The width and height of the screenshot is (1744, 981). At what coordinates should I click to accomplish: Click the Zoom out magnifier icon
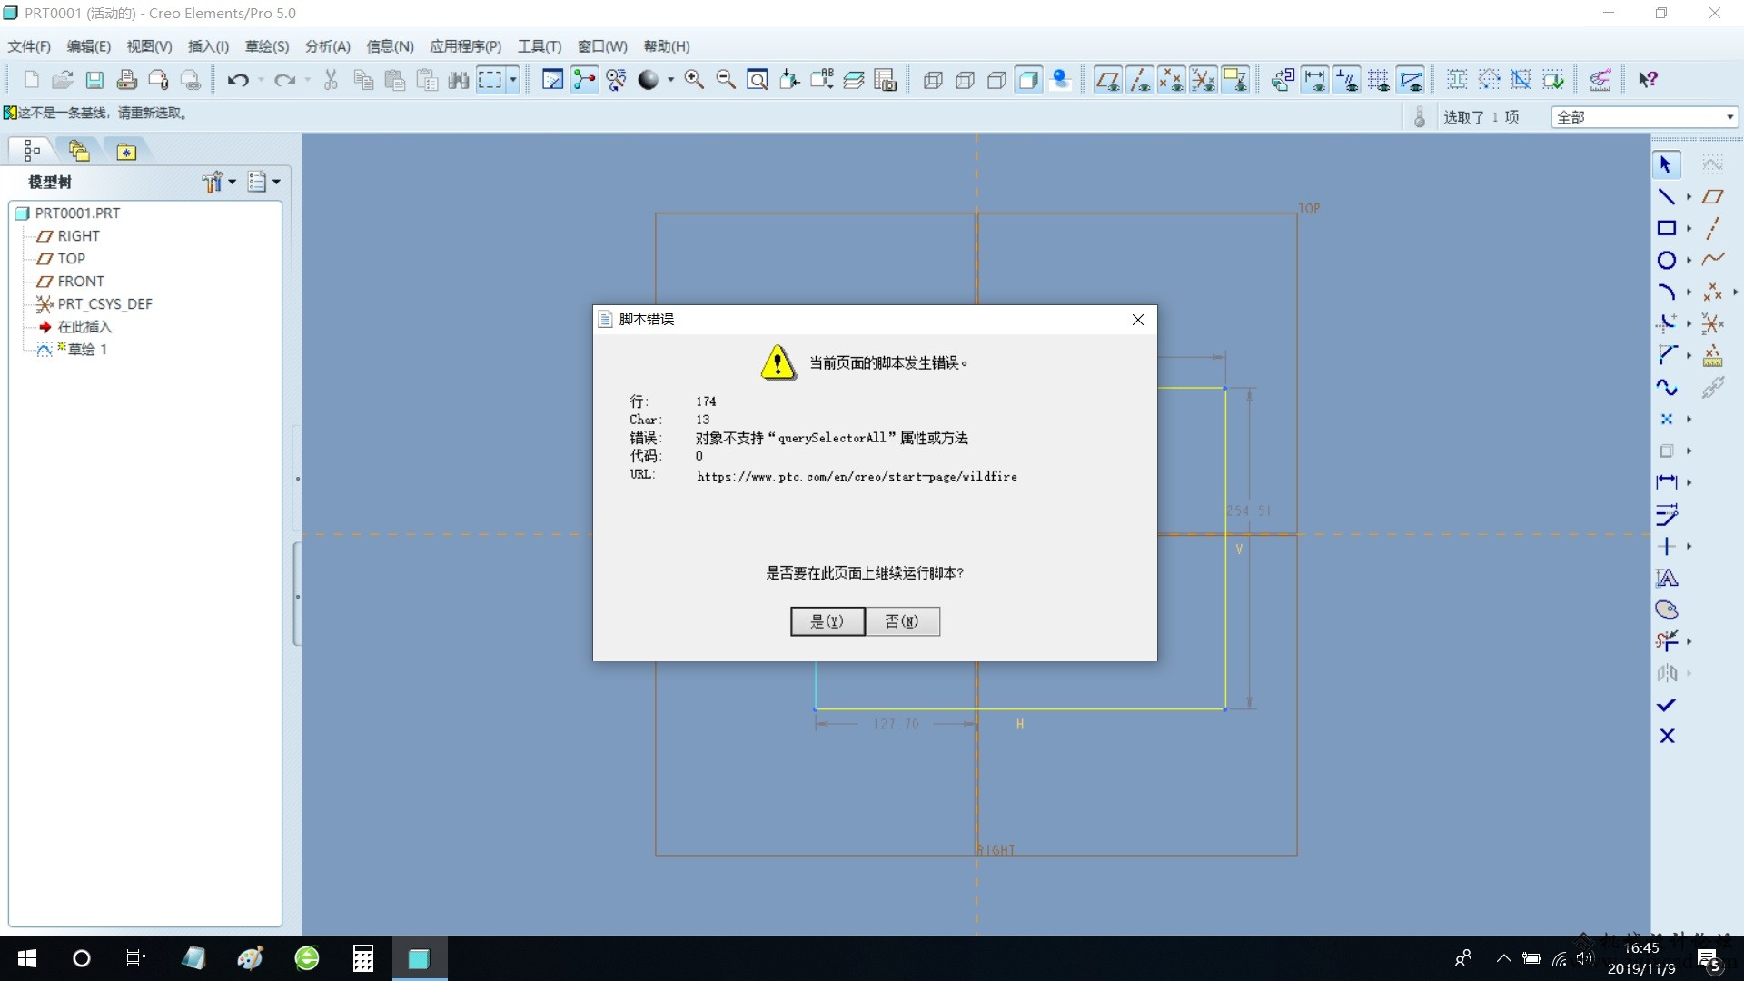(x=726, y=80)
